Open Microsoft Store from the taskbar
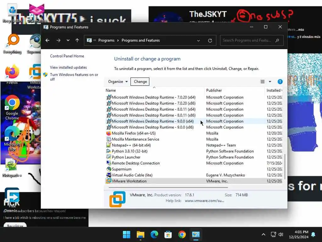The width and height of the screenshot is (322, 242). (168, 234)
